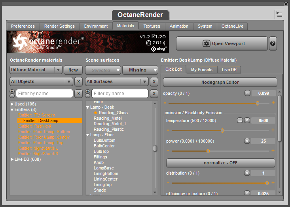Screen dimensions: 290x207
Task: Click the efficiency or texture pin icon
Action: pos(247,193)
